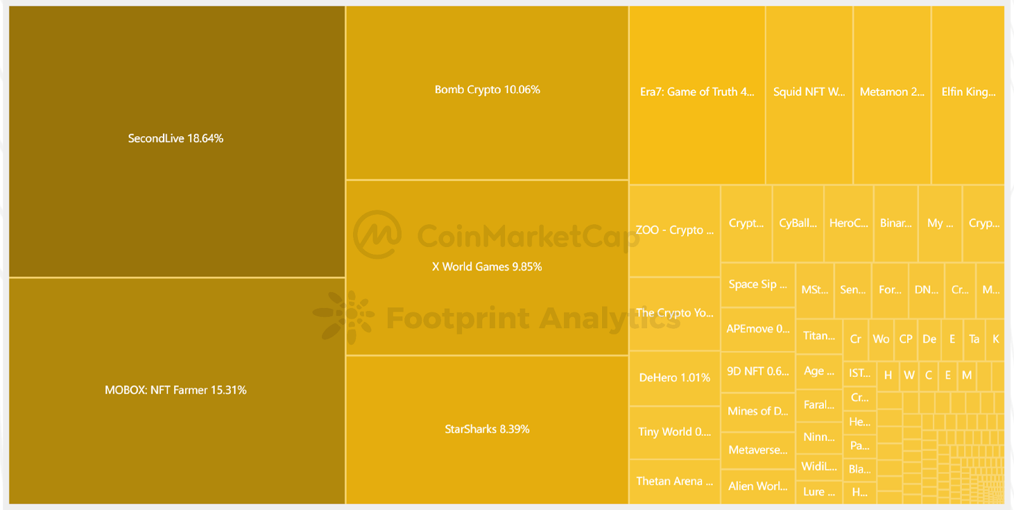Viewport: 1014px width, 510px height.
Task: Select the StarSharks 8.39% block
Action: [x=487, y=429]
